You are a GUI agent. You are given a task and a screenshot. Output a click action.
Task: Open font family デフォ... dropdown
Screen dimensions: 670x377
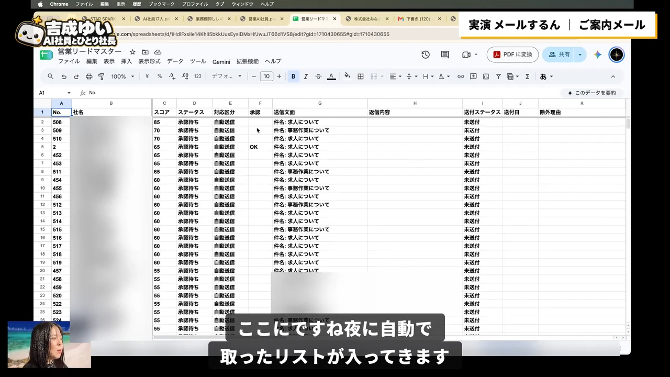point(227,76)
